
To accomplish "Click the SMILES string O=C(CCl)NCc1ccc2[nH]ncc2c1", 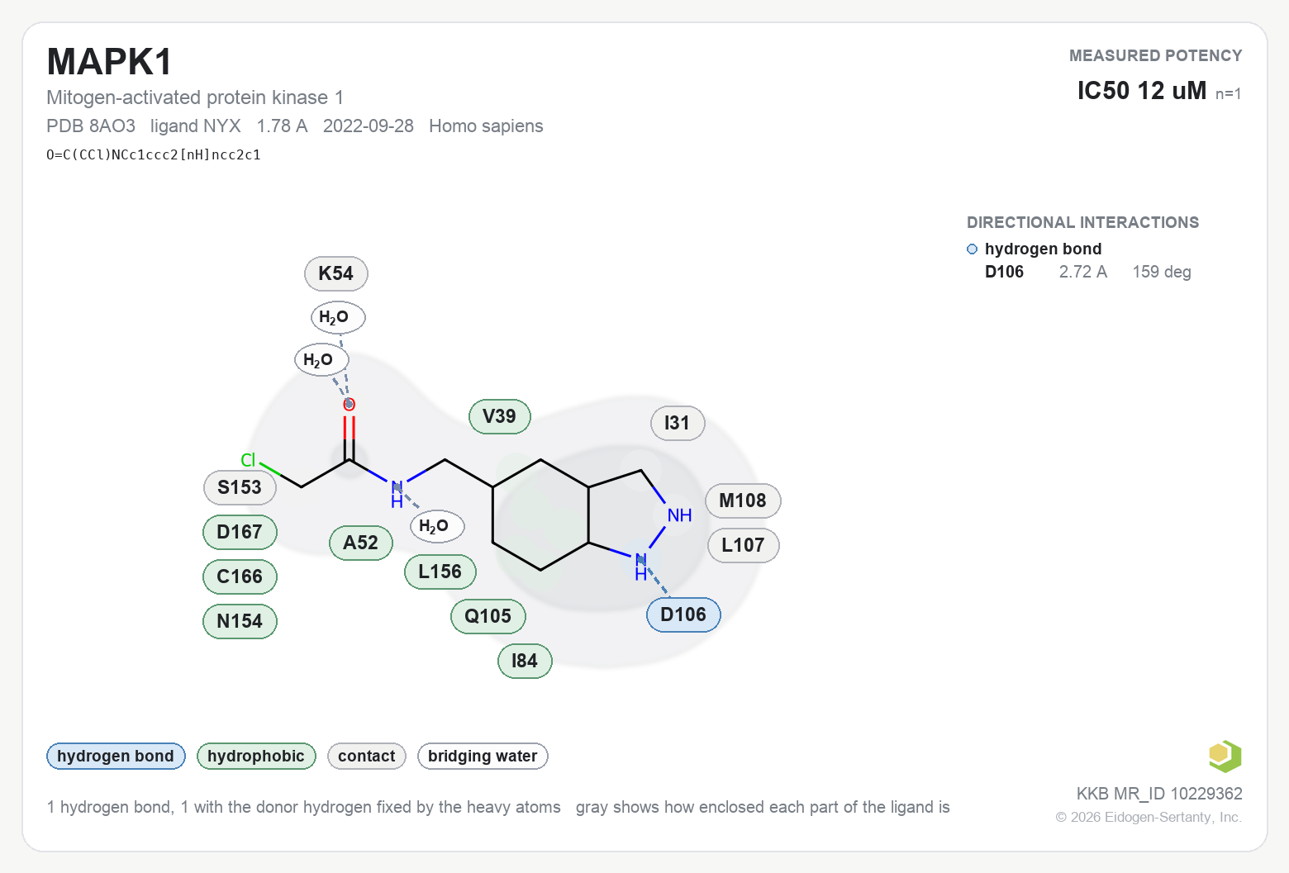I will point(154,154).
